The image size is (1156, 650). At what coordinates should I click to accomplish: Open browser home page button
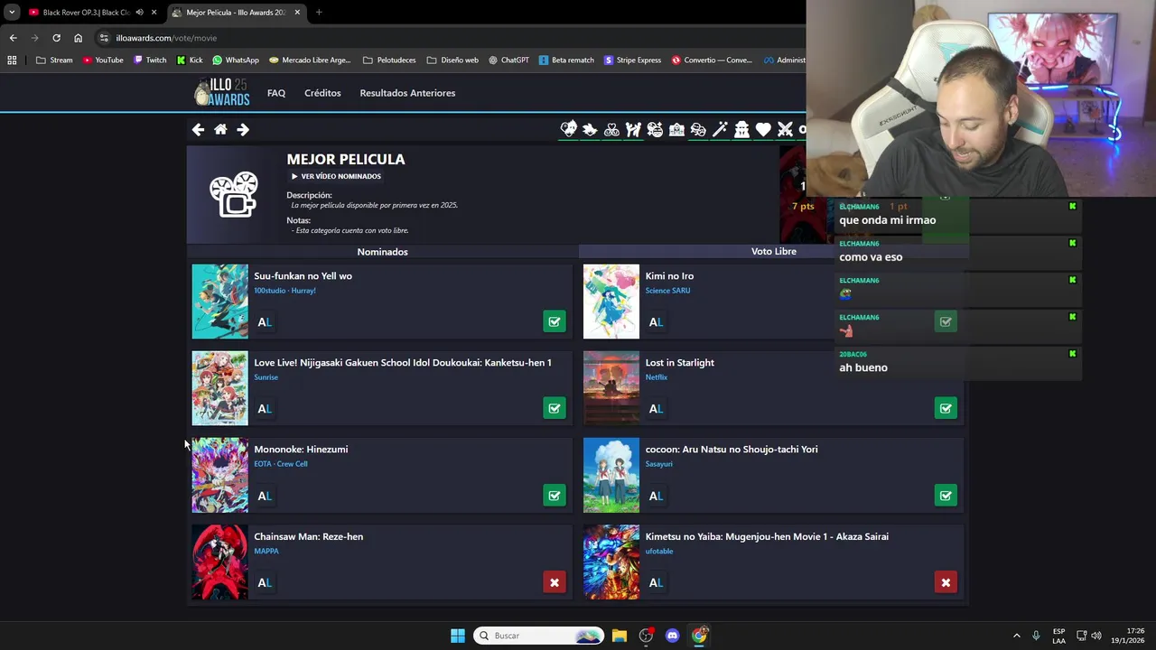(x=78, y=38)
